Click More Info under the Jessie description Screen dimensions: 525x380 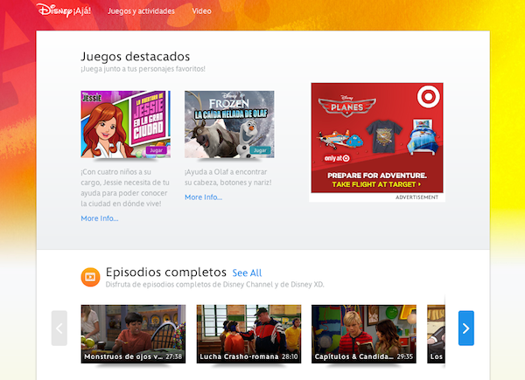(x=100, y=218)
